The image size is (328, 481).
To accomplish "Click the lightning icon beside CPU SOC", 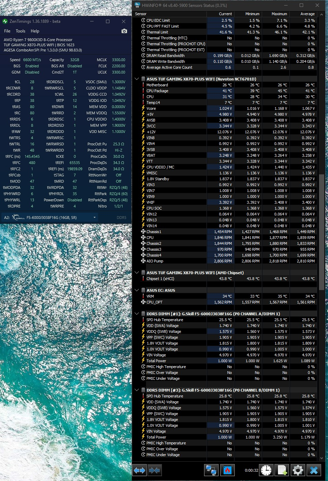I will point(143,208).
